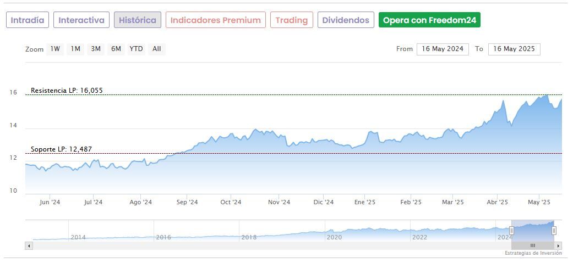
Task: Click navigator scrollbar left arrow
Action: 29,245
